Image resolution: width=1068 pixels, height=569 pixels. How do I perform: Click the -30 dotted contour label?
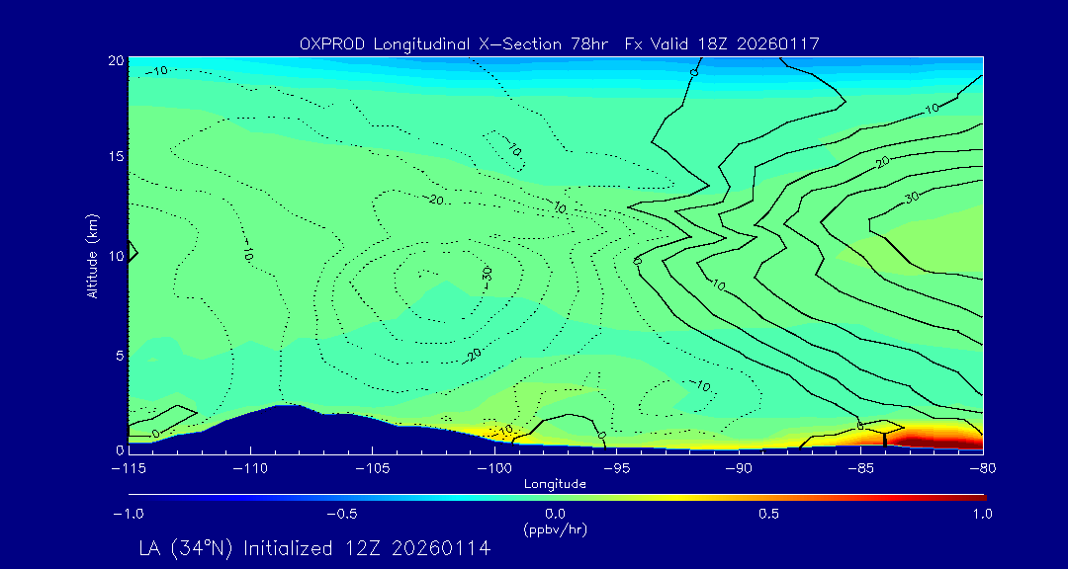point(486,277)
